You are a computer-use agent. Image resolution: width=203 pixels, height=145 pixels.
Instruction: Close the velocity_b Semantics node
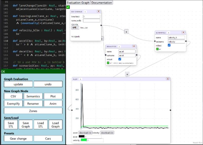183,33
